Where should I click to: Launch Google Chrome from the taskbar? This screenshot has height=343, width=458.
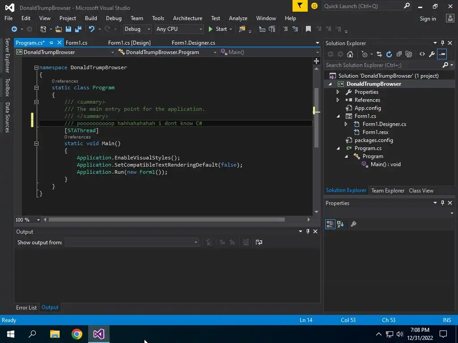tap(77, 334)
